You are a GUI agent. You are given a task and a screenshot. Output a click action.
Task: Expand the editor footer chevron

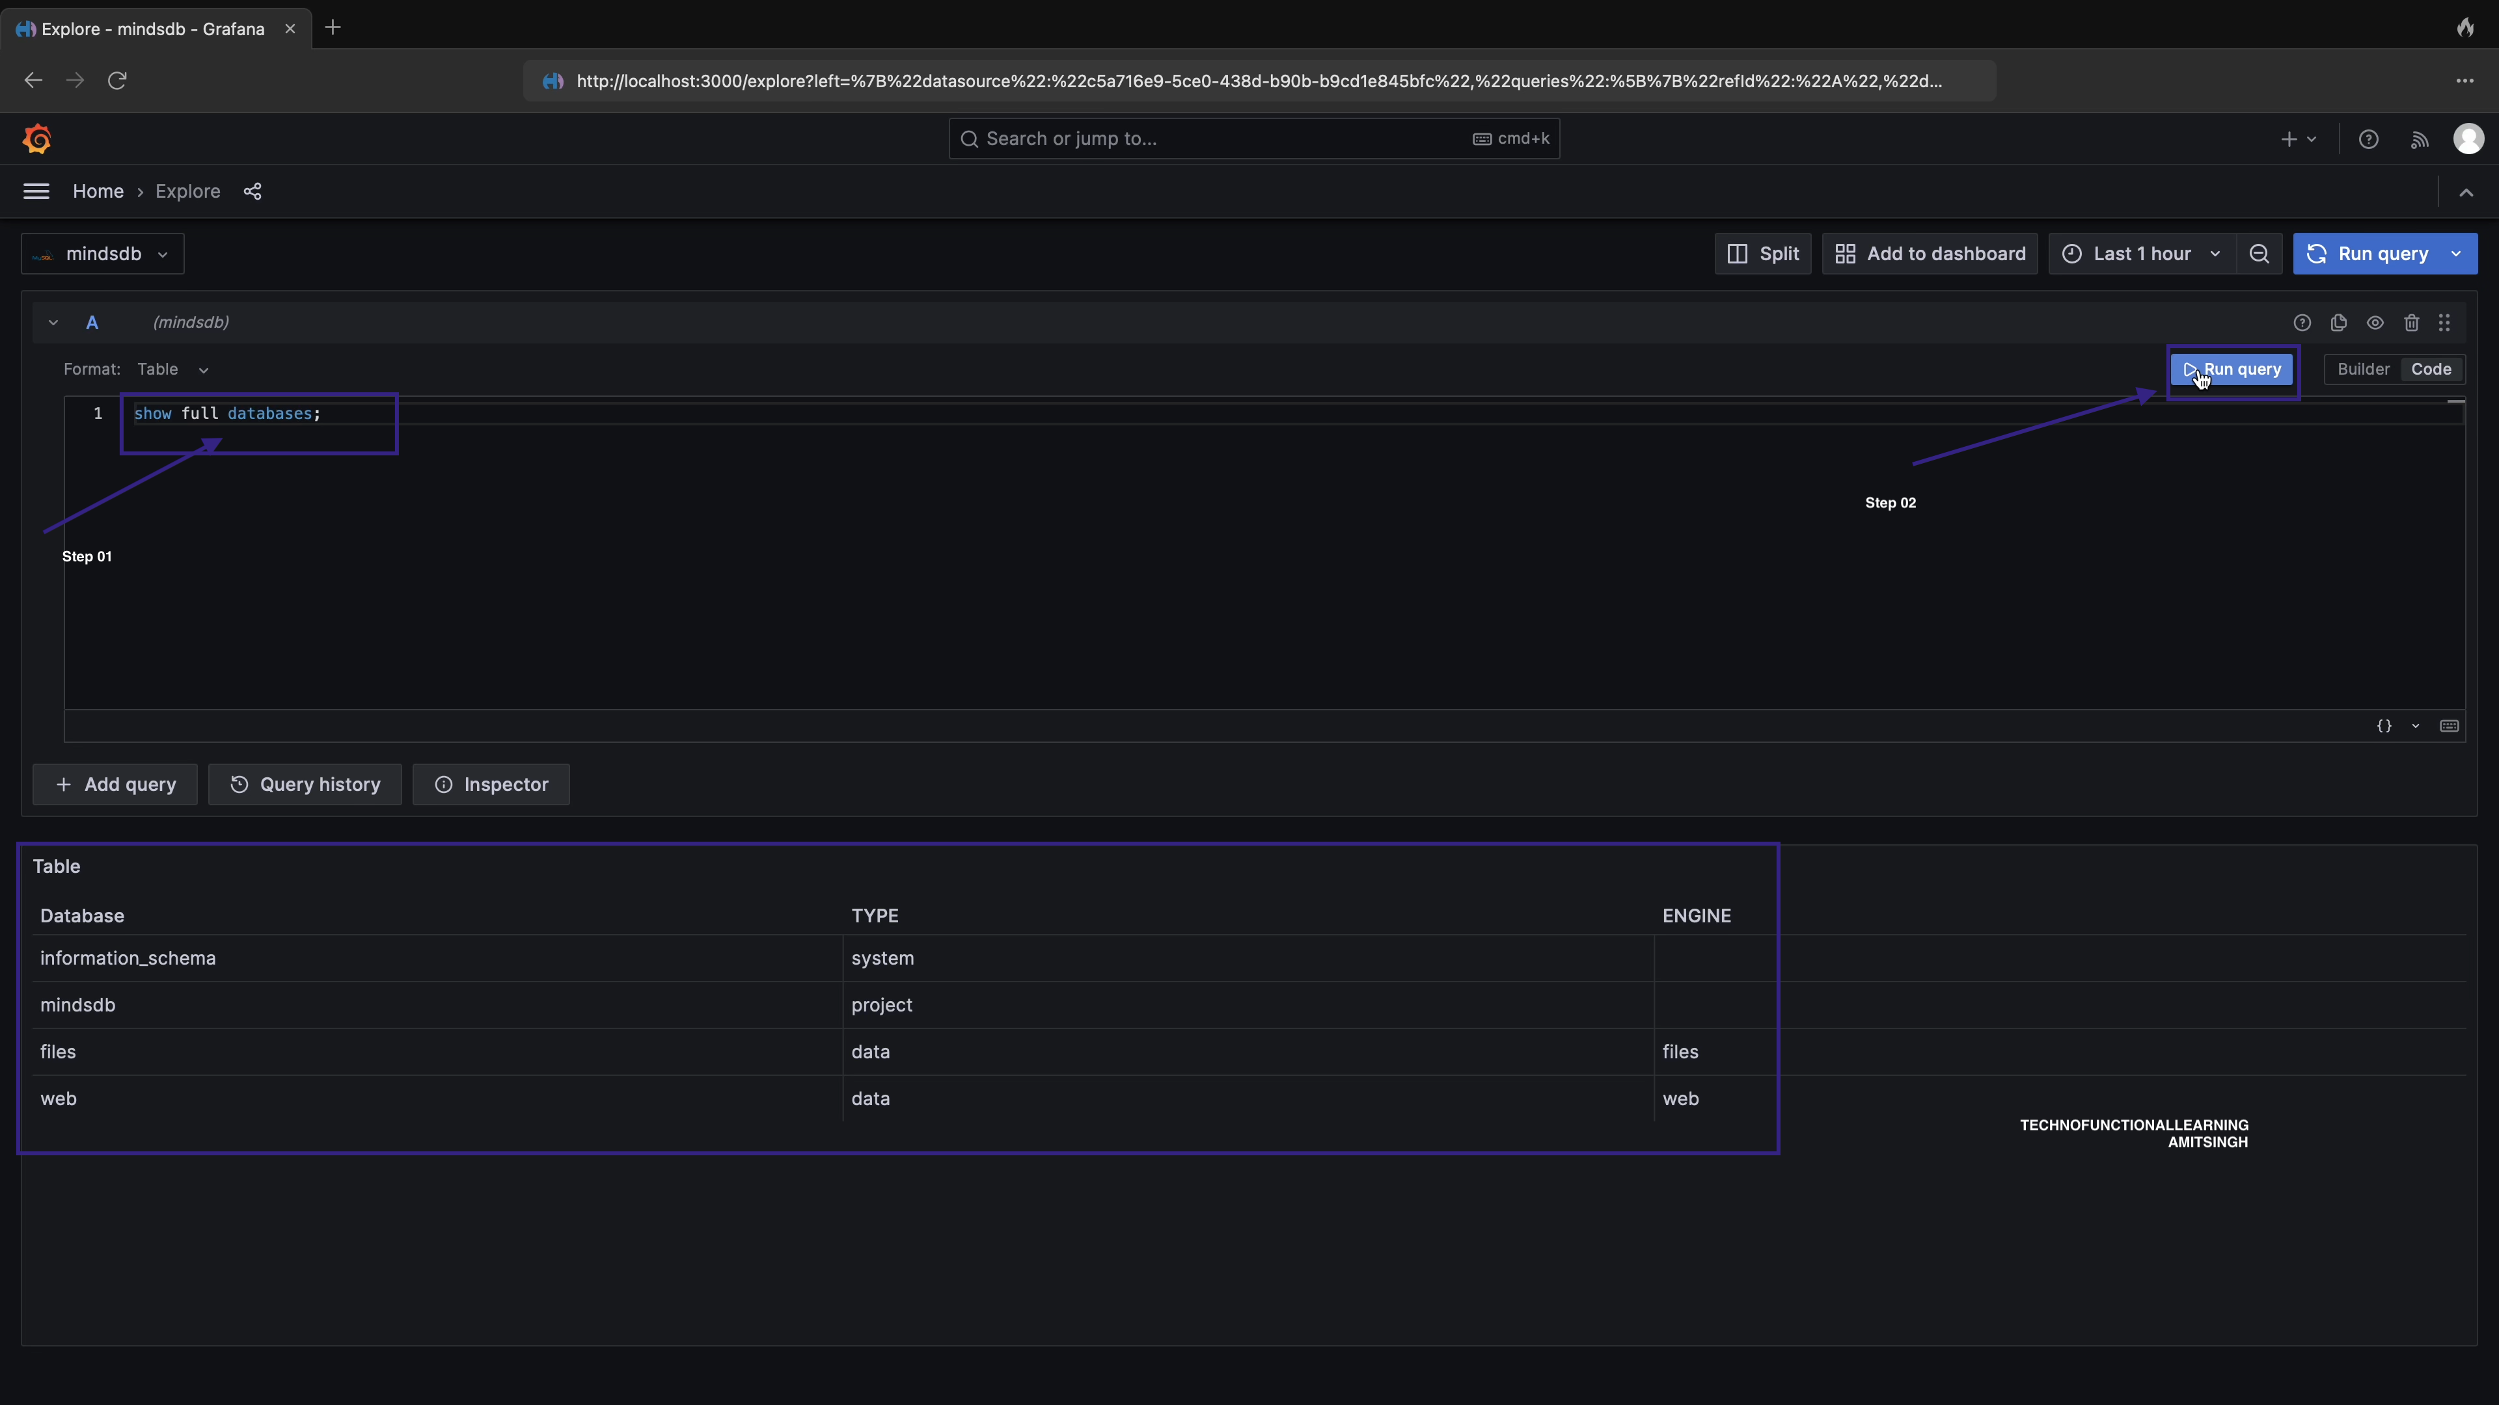[2416, 725]
